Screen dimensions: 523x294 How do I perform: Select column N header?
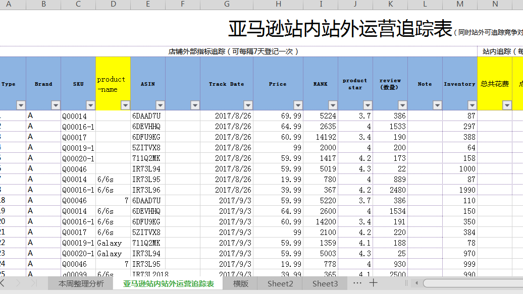(495, 5)
